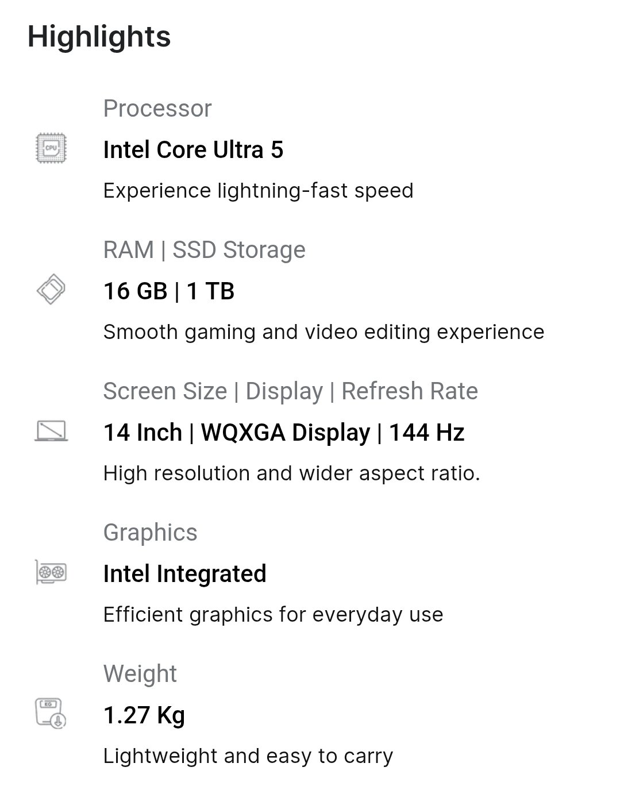Select the Processor label

[157, 109]
